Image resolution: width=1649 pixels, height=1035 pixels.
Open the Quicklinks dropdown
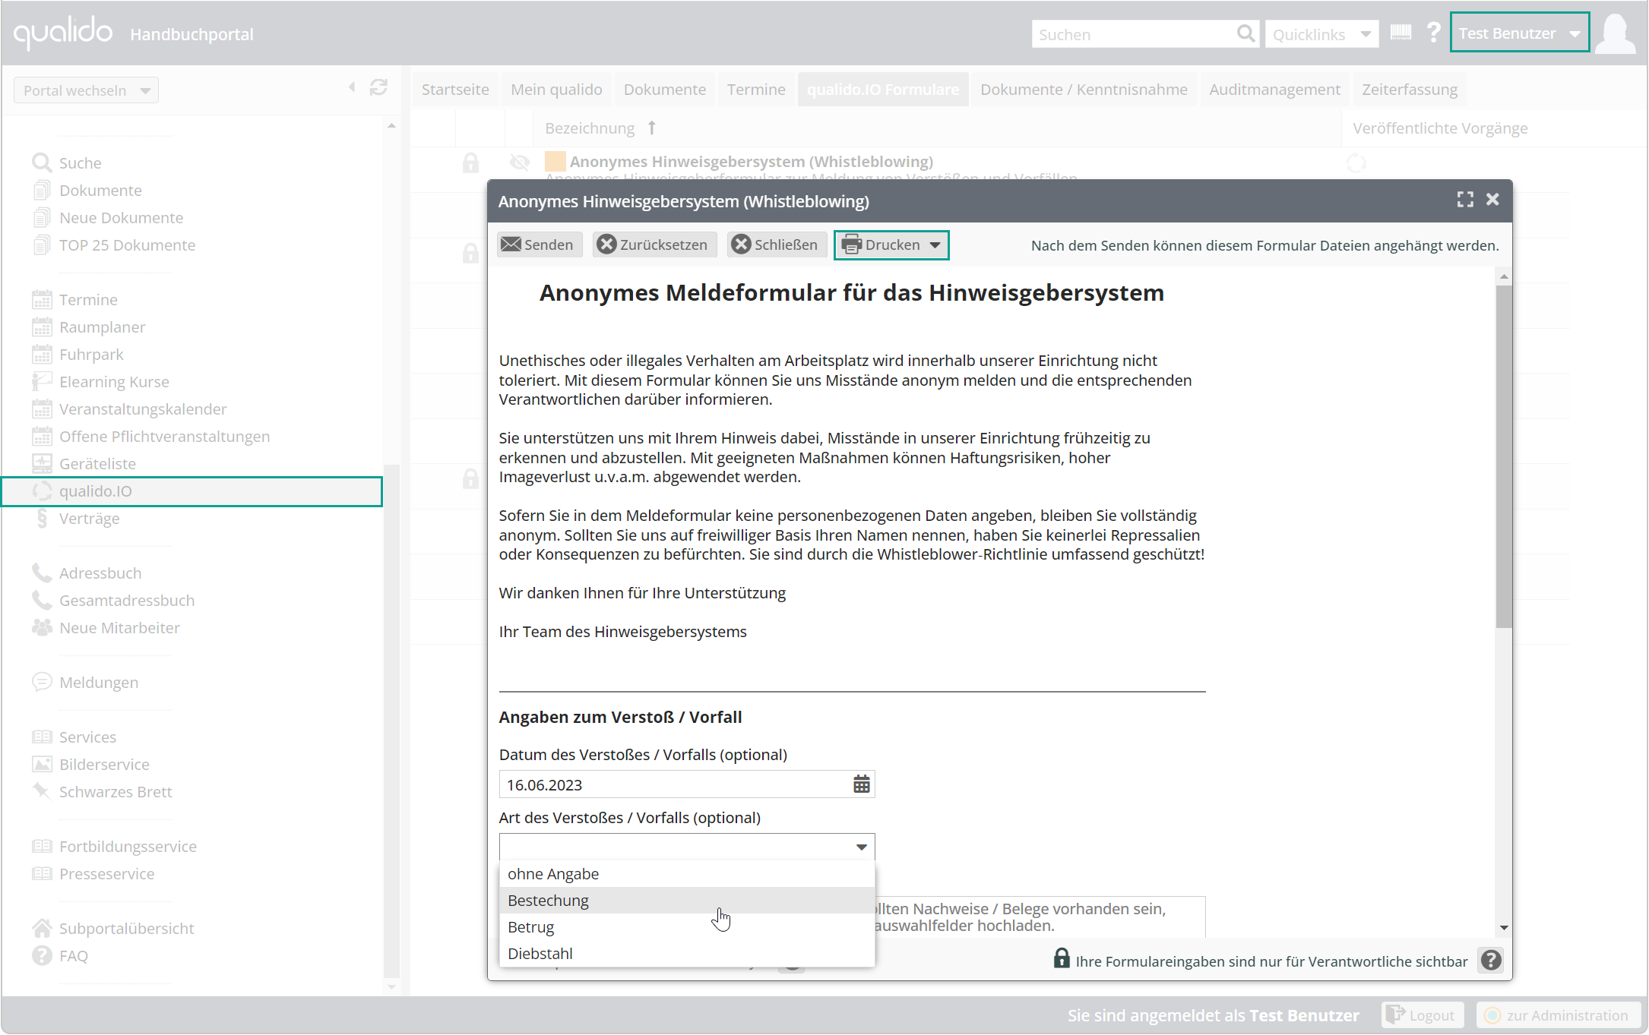[x=1321, y=34]
